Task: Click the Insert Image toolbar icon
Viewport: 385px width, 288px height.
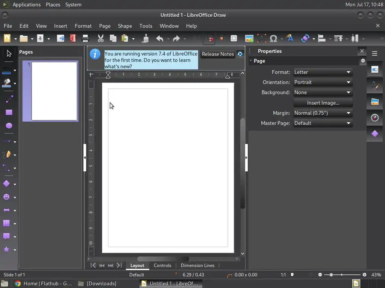Action: (249, 39)
